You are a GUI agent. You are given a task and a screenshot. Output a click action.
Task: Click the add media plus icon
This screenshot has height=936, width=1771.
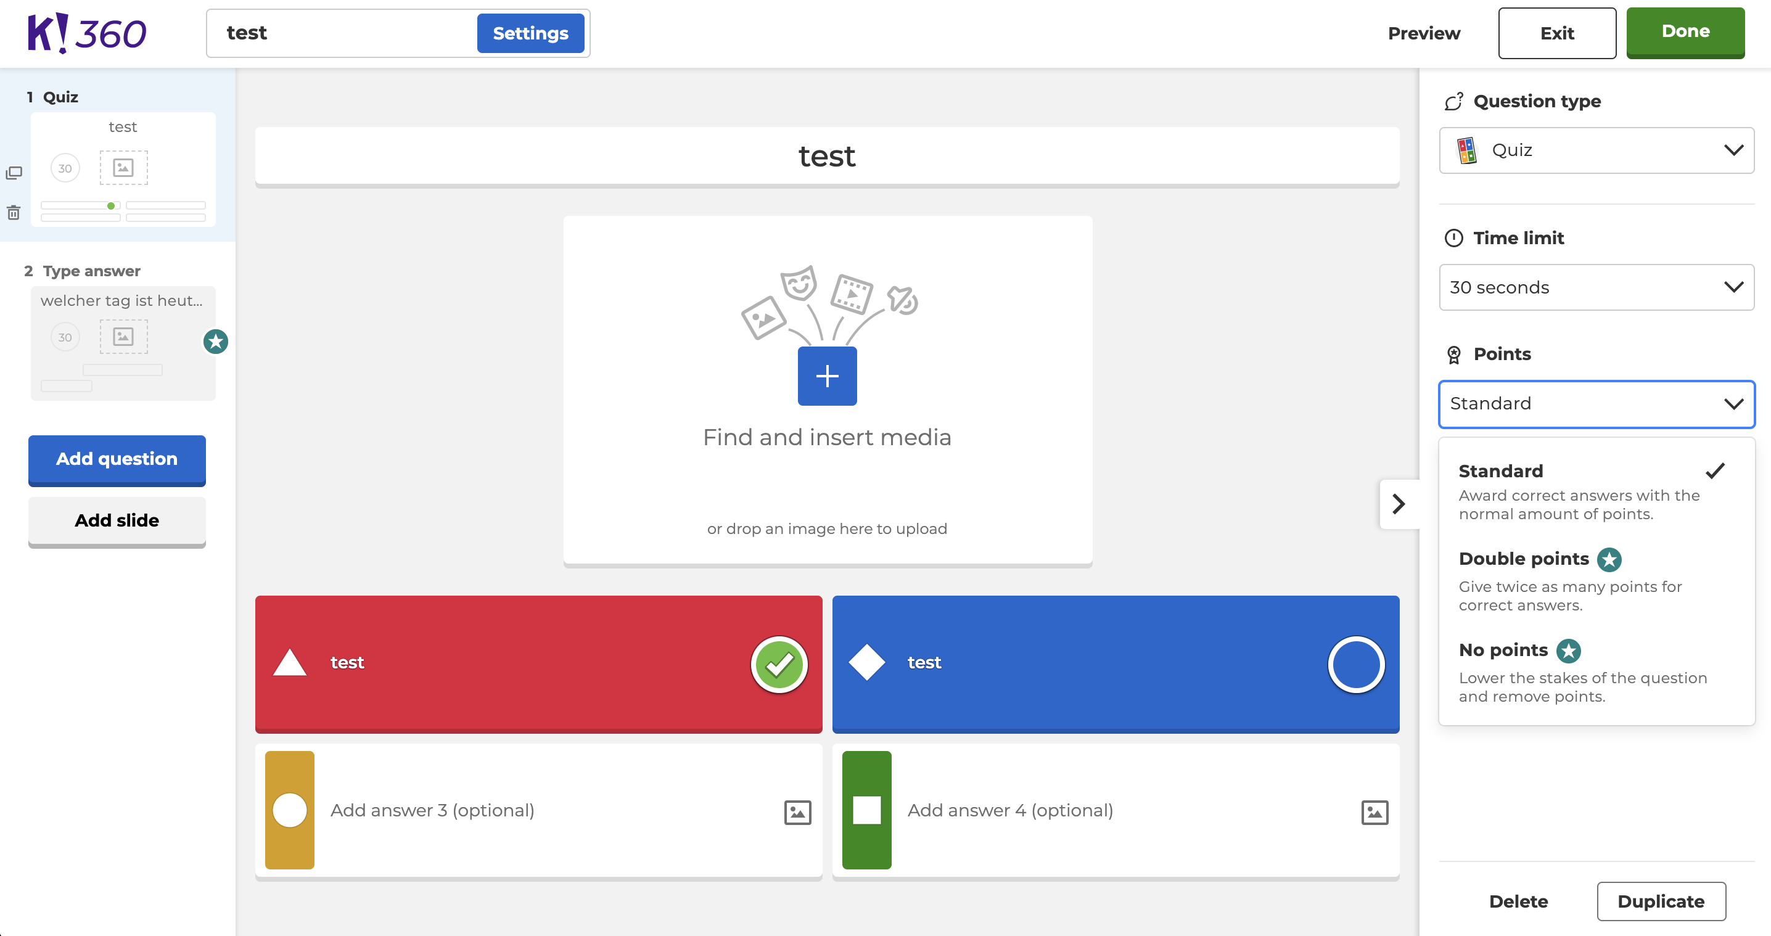827,376
